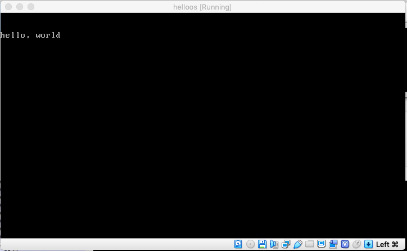Click the floppy disk indicator icon

coord(262,244)
